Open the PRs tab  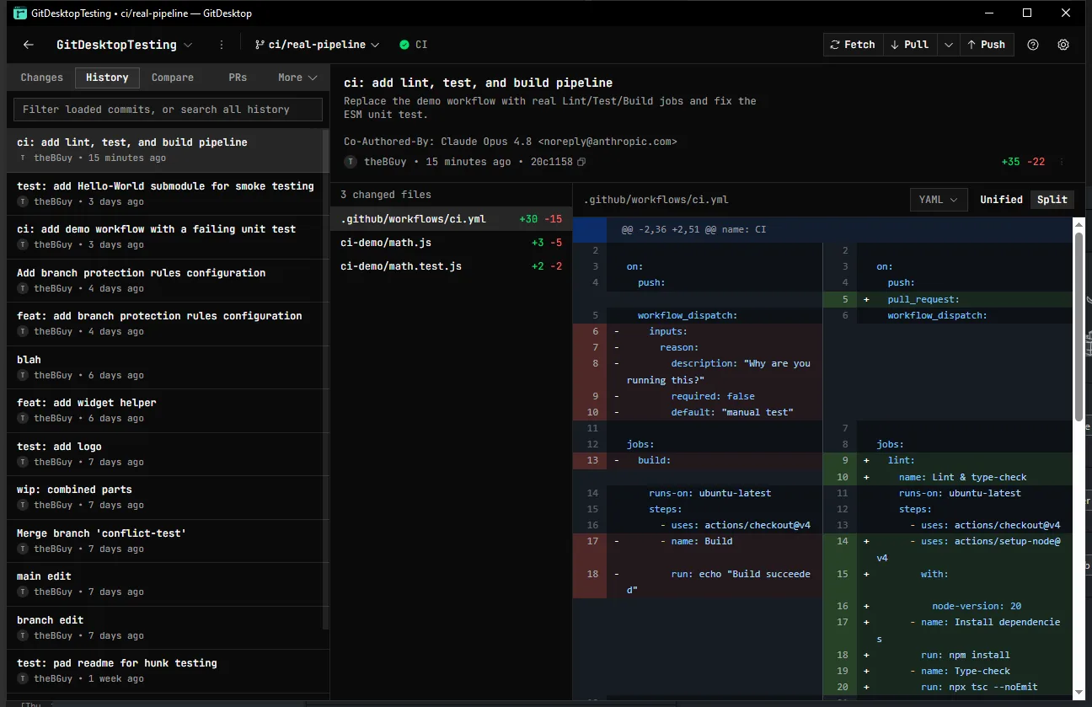coord(238,78)
